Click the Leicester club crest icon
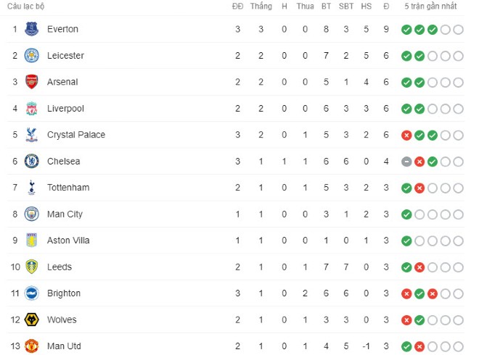Screen dimensions: 479x355 pos(31,56)
